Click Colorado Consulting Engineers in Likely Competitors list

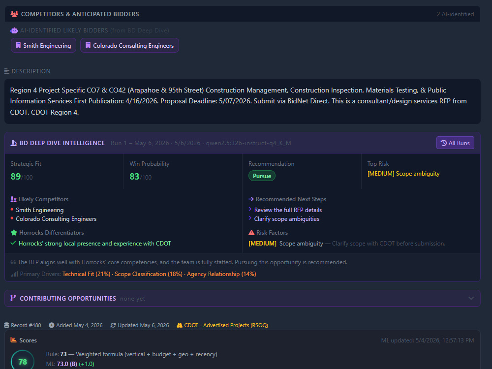click(x=56, y=219)
